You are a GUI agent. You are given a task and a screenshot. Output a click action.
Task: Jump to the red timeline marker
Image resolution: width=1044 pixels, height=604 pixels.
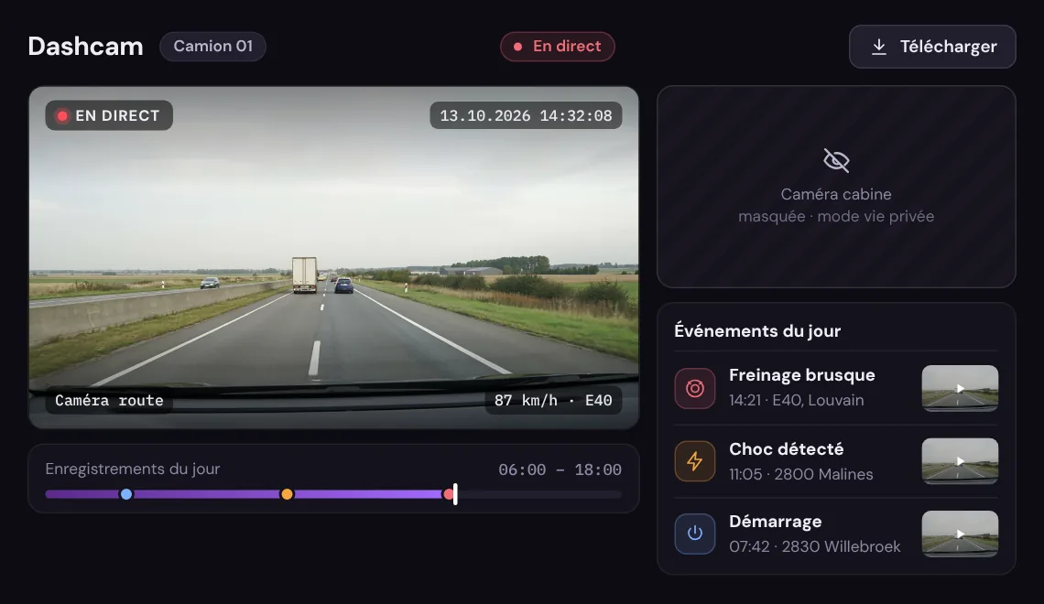coord(448,494)
